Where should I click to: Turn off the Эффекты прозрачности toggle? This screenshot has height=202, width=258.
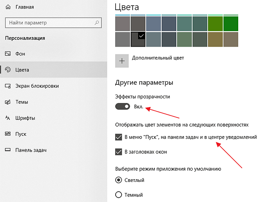tap(123, 106)
